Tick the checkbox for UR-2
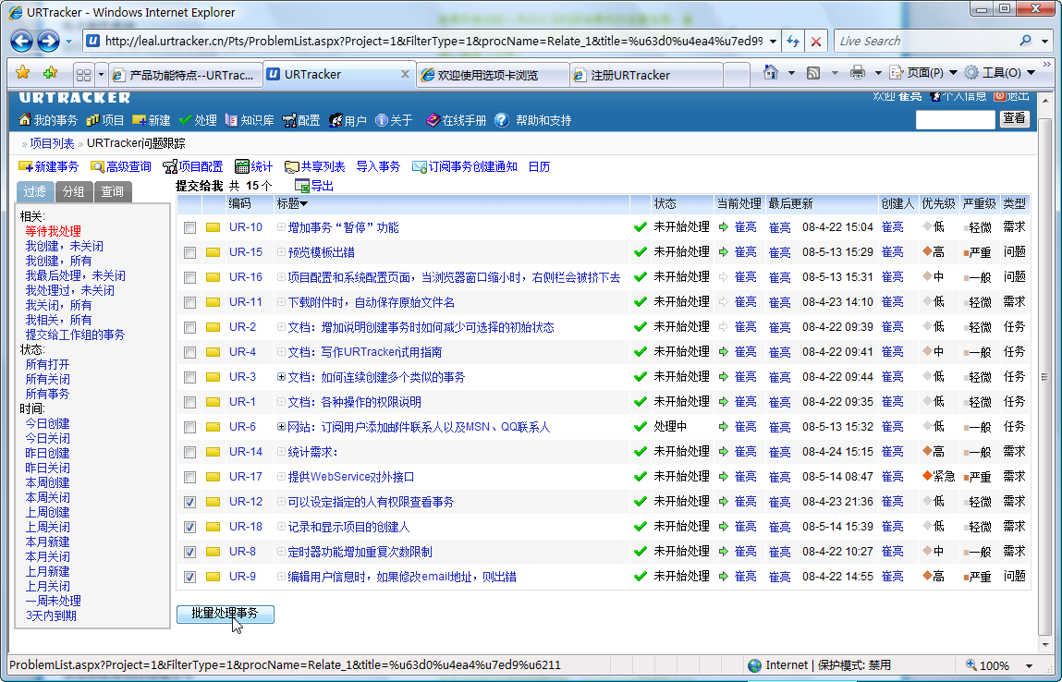The image size is (1062, 682). 189,328
